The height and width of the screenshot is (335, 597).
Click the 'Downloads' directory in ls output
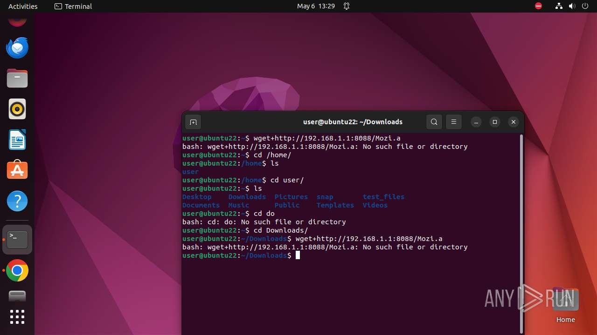pyautogui.click(x=247, y=197)
